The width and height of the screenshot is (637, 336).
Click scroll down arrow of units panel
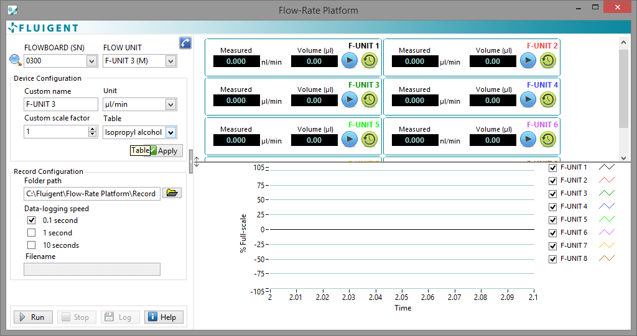(x=623, y=158)
